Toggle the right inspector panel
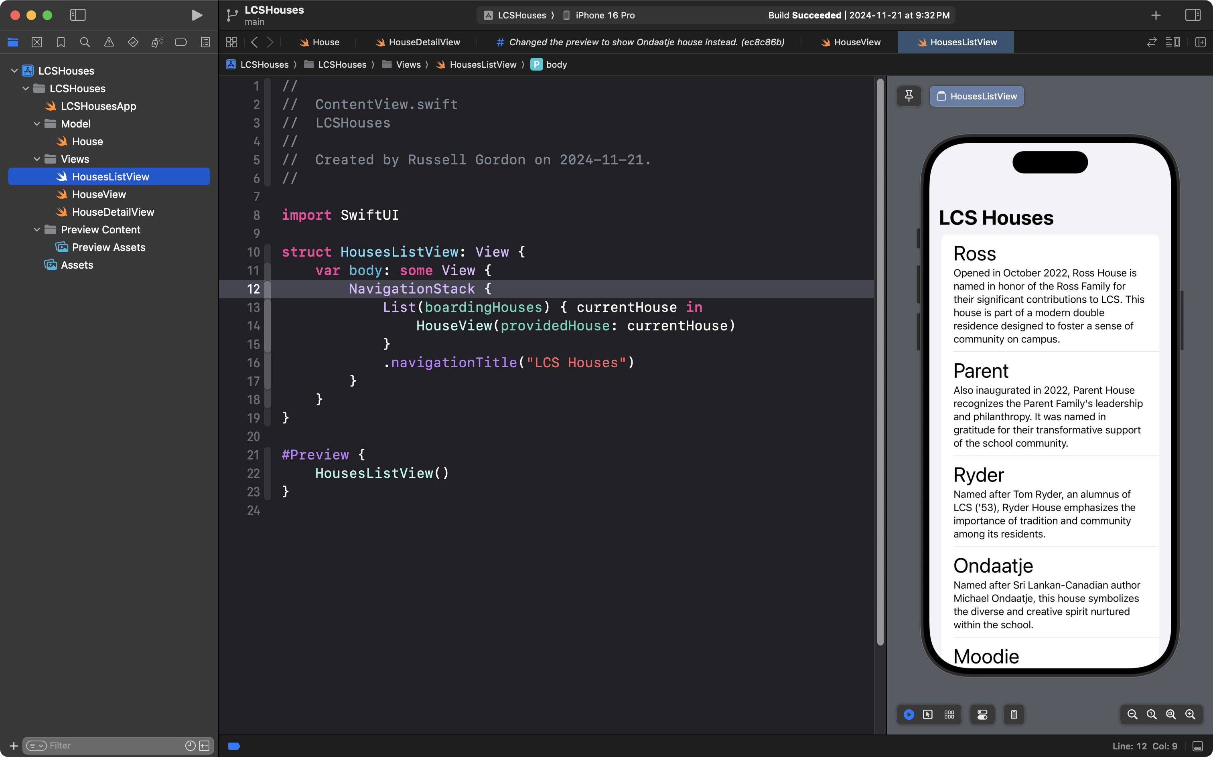 click(1193, 15)
